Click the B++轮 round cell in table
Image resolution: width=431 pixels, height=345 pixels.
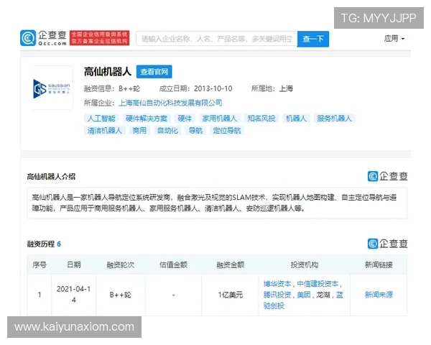coord(121,295)
